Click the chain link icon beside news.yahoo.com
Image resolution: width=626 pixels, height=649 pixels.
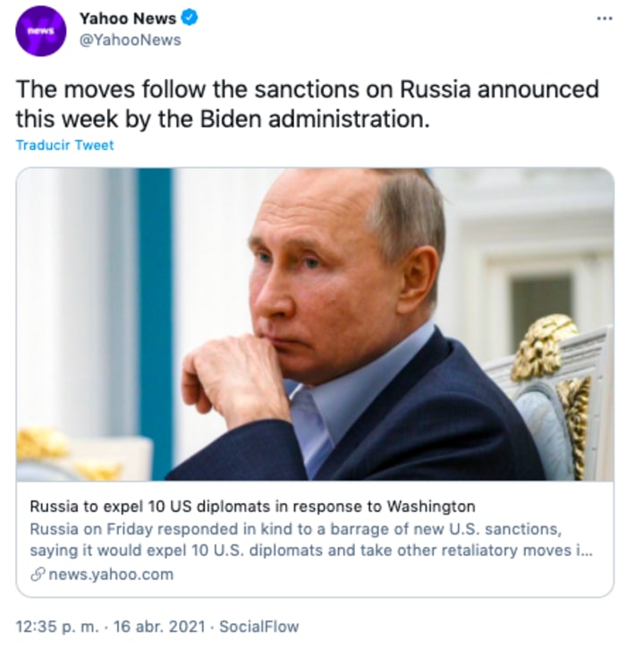[x=38, y=575]
